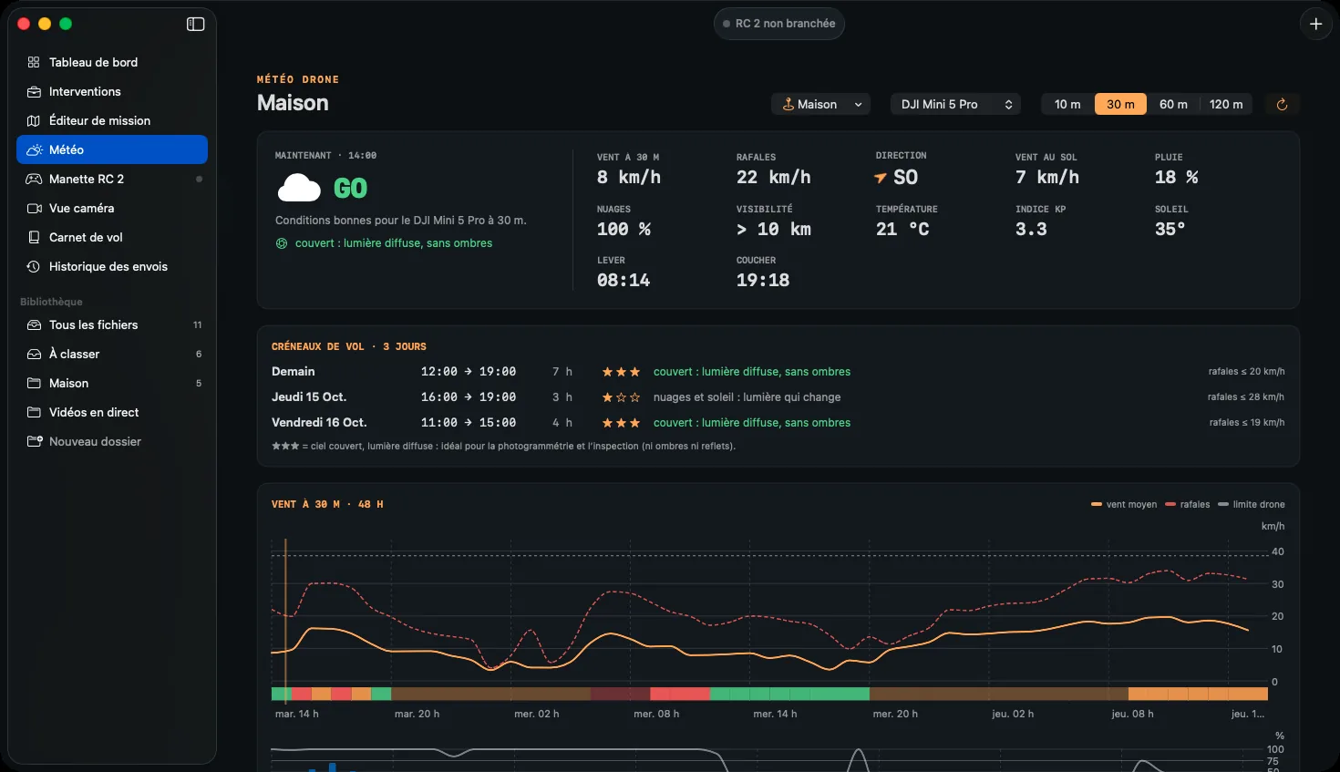This screenshot has height=772, width=1340.
Task: Refresh weather data with the reload icon
Action: pos(1282,105)
